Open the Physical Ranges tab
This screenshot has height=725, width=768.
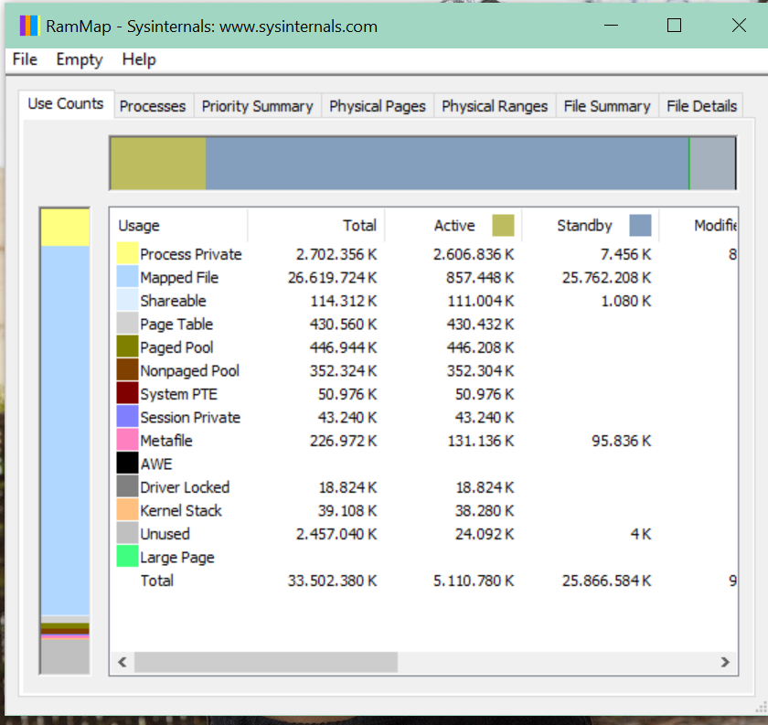(x=495, y=106)
